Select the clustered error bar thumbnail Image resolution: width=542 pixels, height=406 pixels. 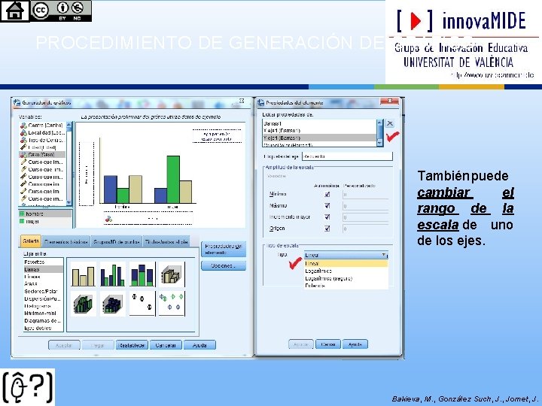pyautogui.click(x=172, y=304)
